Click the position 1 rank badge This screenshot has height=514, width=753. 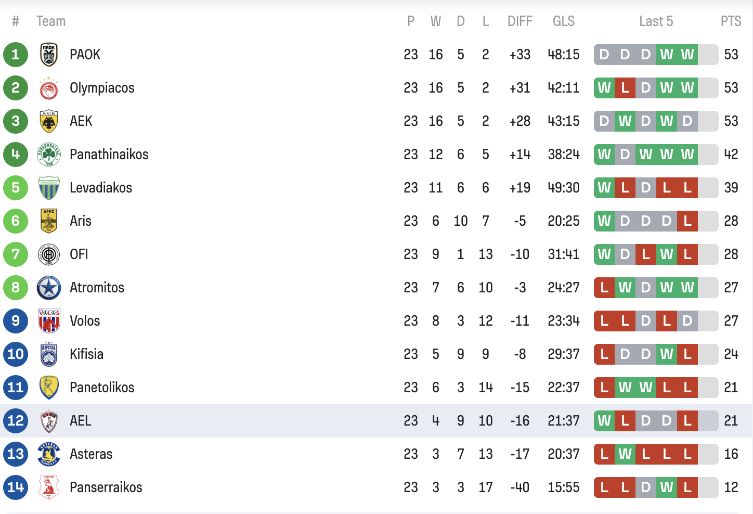(16, 55)
